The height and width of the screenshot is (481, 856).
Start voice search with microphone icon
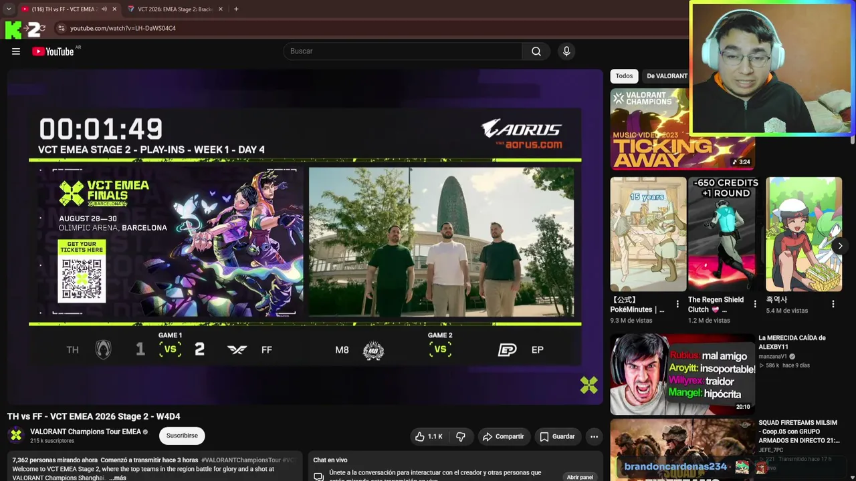pyautogui.click(x=566, y=51)
